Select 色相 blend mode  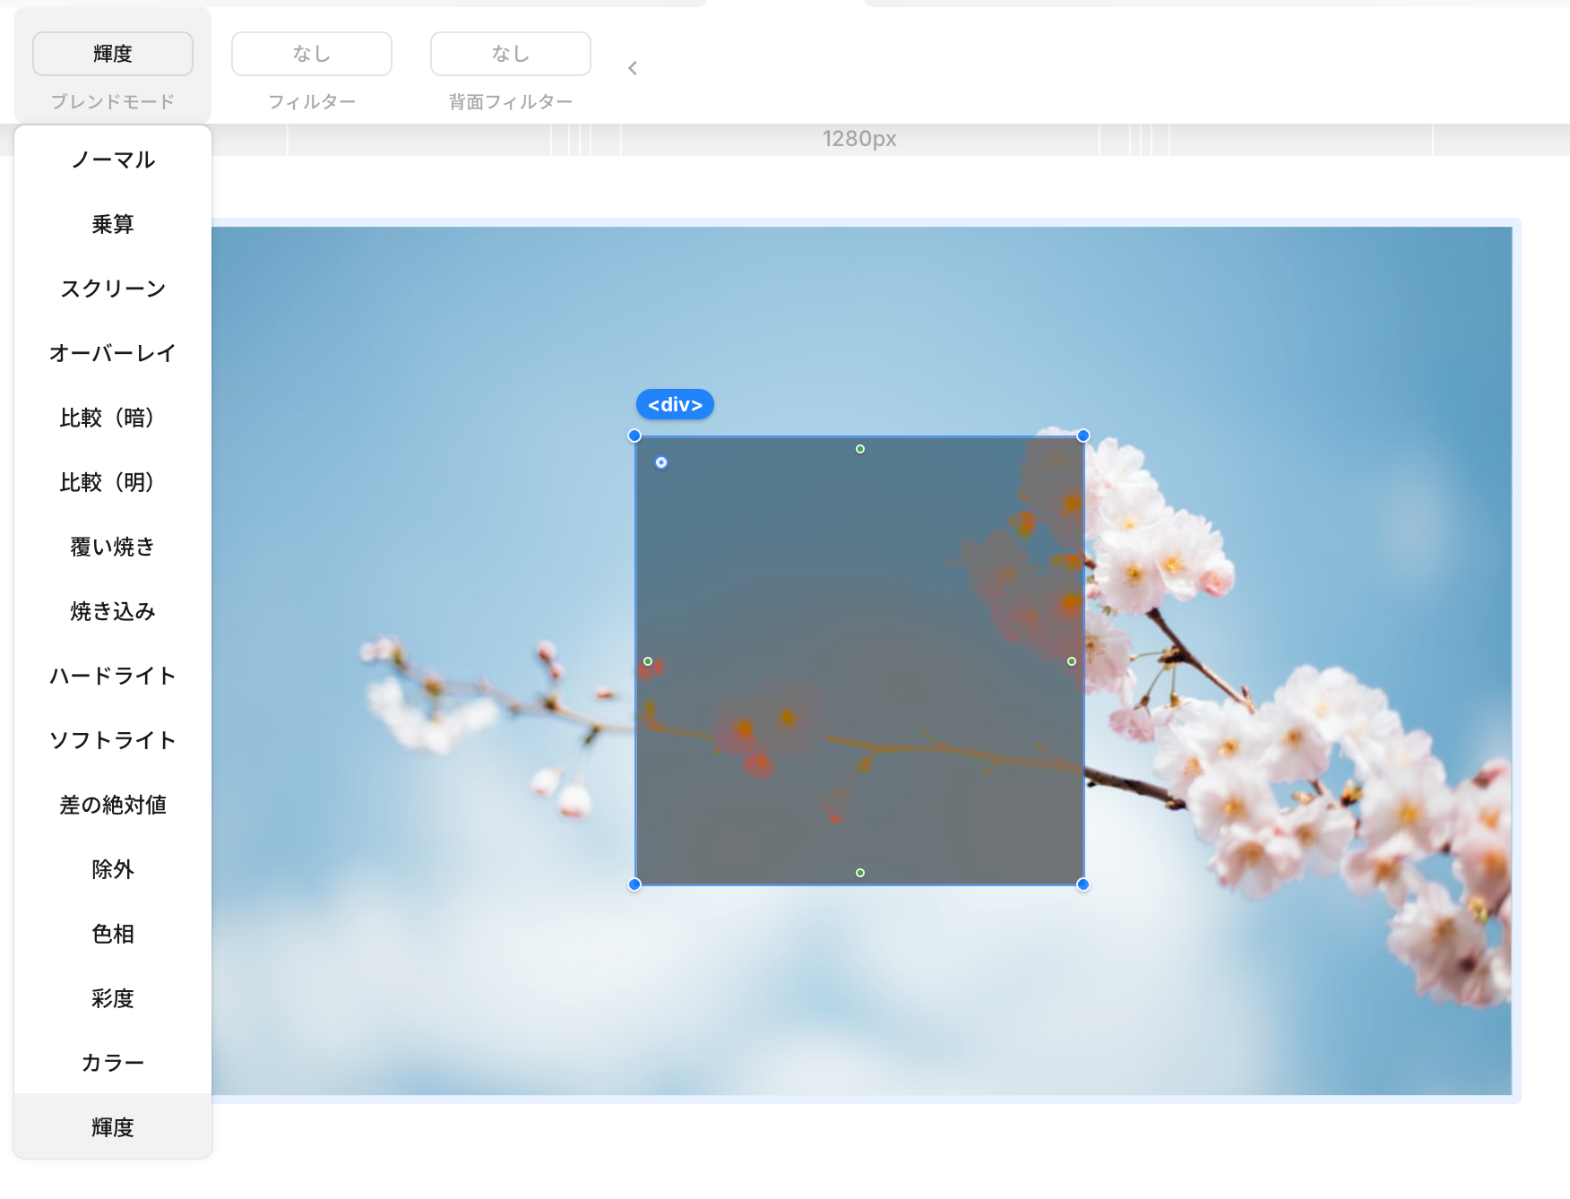113,934
